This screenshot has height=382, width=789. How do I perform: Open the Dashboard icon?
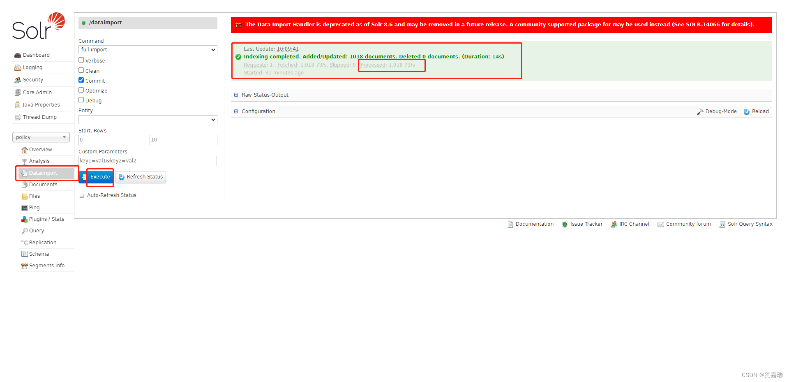[x=18, y=55]
